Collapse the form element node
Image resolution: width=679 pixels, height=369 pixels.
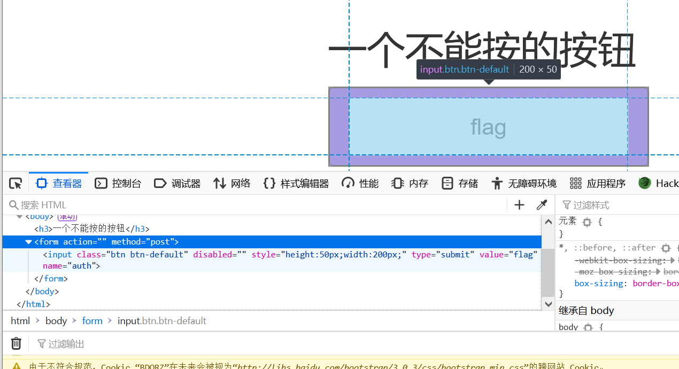[x=28, y=241]
